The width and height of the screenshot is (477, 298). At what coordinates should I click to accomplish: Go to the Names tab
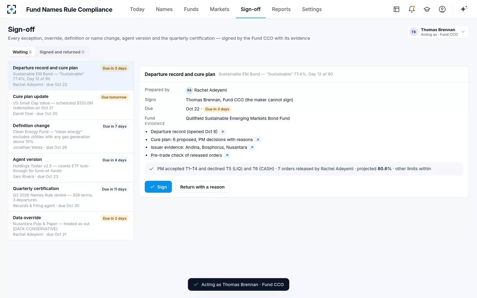click(164, 9)
